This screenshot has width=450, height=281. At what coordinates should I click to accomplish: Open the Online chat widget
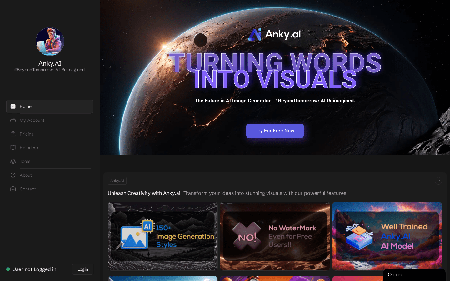pos(414,275)
